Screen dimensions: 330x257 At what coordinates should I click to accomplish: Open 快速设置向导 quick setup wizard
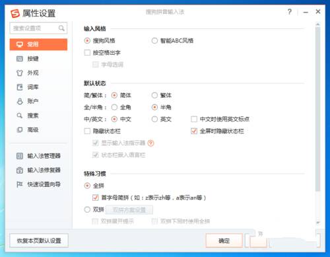point(38,184)
